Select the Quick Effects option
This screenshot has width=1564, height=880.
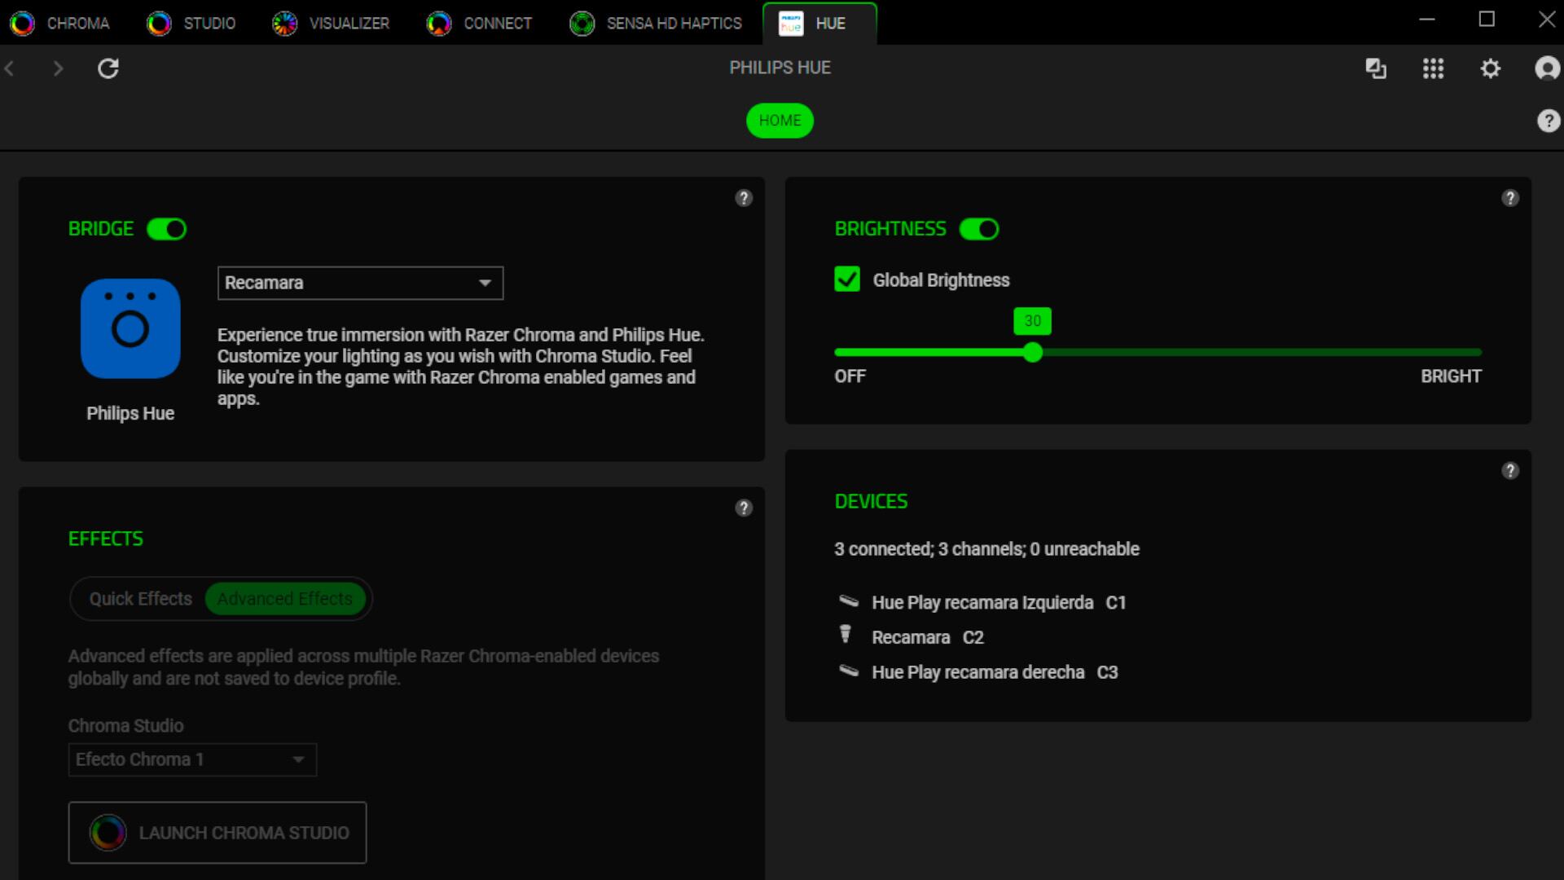click(x=140, y=599)
